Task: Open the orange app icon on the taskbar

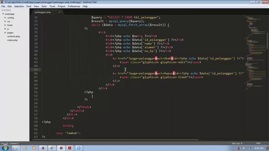Action: click(34, 148)
